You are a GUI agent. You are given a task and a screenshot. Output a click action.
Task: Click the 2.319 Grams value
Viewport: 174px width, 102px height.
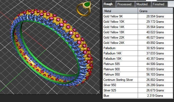tap(155, 96)
